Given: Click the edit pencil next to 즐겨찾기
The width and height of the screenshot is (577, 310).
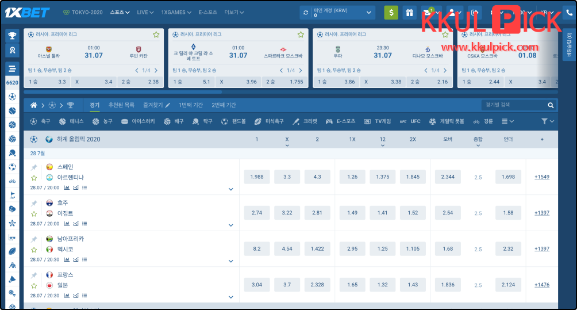Looking at the screenshot, I should [x=168, y=105].
